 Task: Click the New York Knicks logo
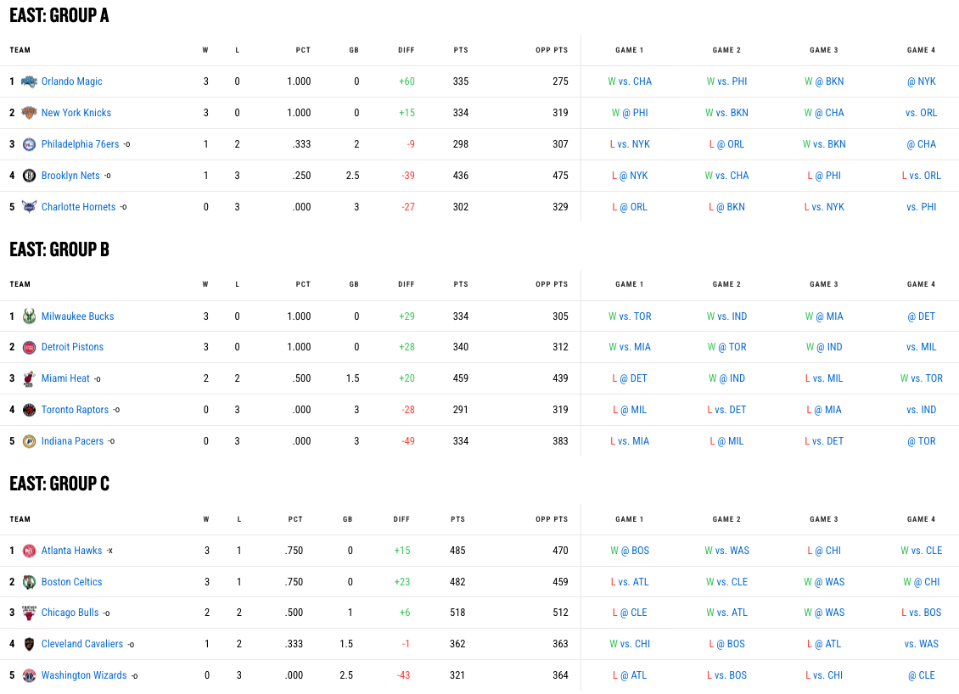(x=29, y=113)
